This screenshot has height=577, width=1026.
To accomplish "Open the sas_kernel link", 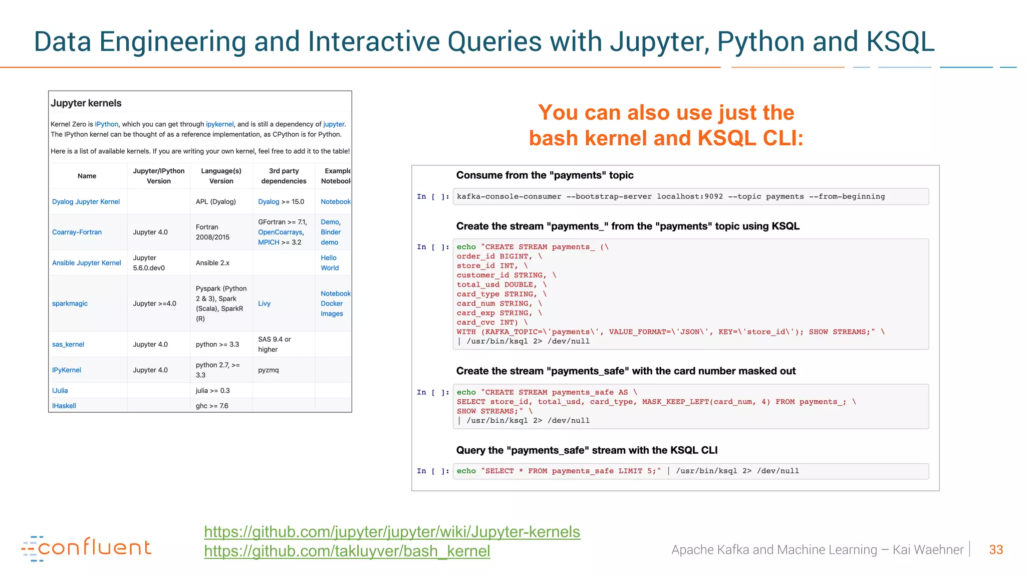I will (68, 345).
